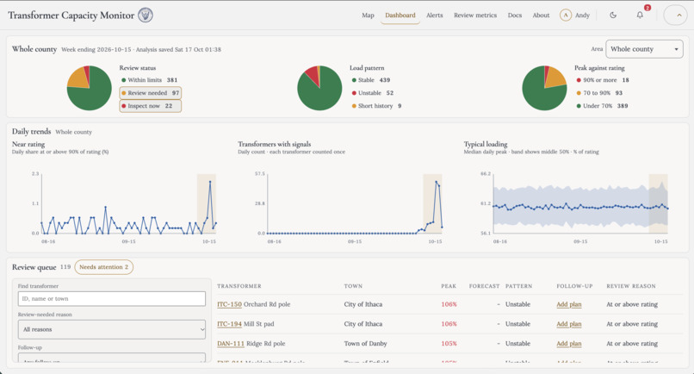Click the PATTERN column header
This screenshot has height=374, width=694.
coord(518,286)
